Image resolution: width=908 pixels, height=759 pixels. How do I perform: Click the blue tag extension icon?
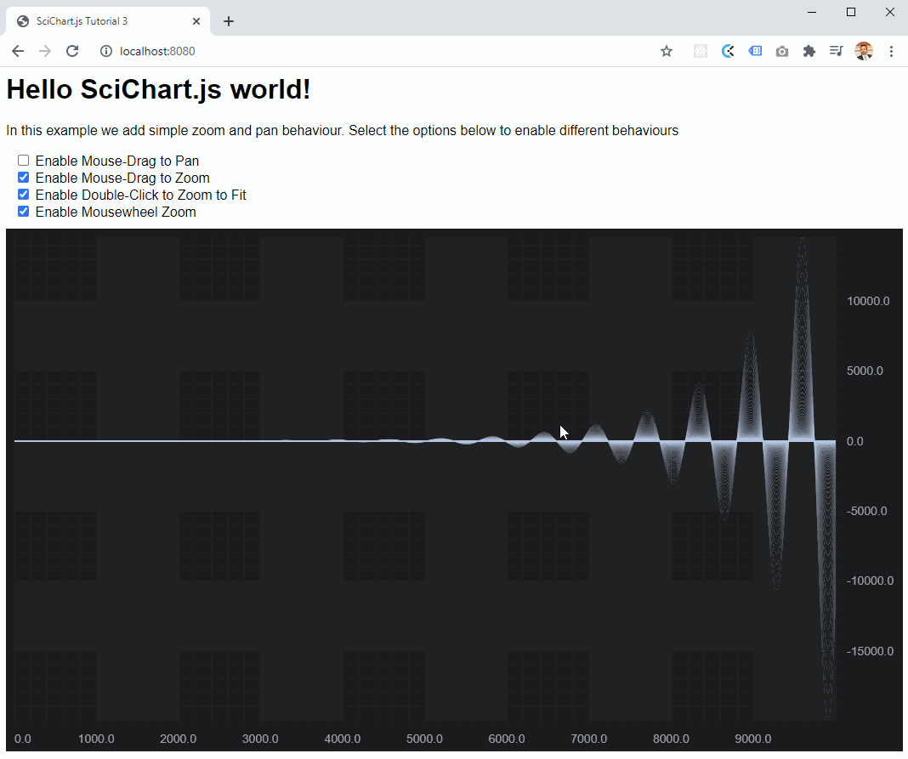(755, 51)
